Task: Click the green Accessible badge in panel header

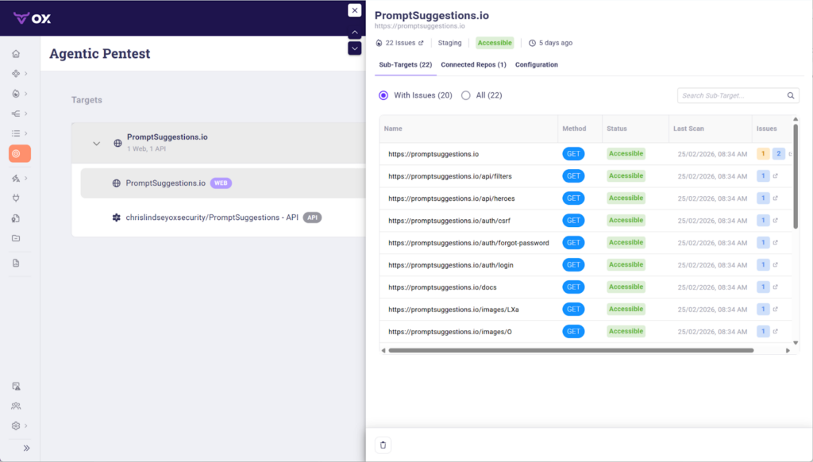Action: (x=495, y=43)
